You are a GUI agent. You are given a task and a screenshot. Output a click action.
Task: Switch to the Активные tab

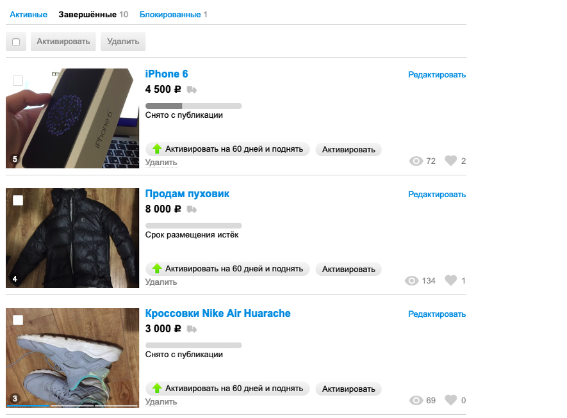pos(28,15)
